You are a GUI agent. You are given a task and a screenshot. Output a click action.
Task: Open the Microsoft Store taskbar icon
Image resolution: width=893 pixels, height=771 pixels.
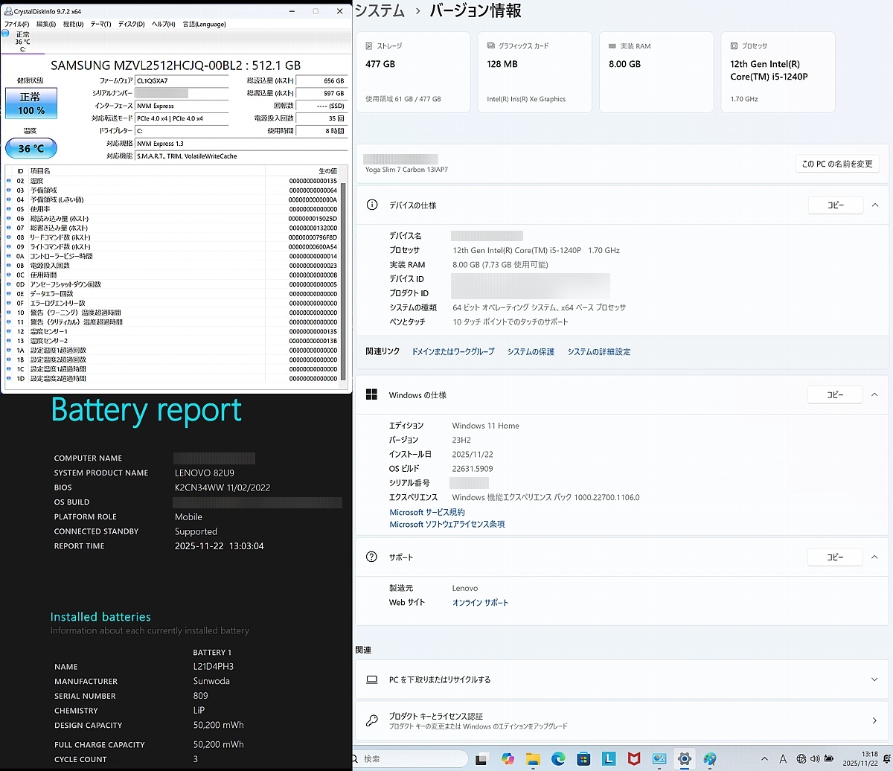pyautogui.click(x=584, y=758)
